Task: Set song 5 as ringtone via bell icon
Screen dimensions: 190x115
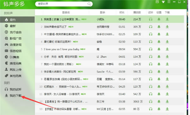Action: 159,49
